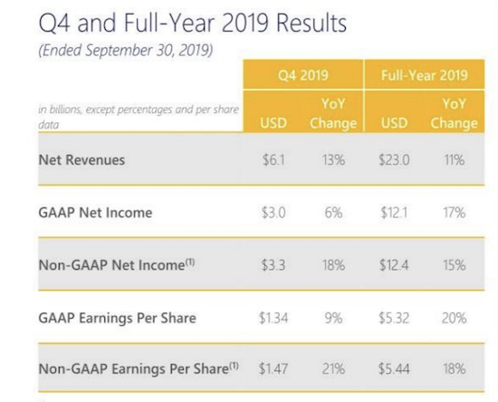Screen dimensions: 498x402
Task: Click the Q4 and Full-Year 2019 Results title
Action: pyautogui.click(x=193, y=24)
